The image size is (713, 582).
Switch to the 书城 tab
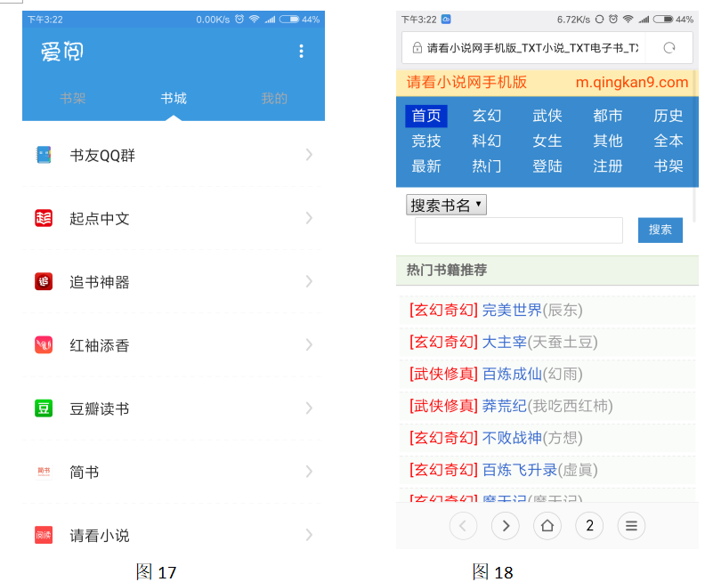174,98
